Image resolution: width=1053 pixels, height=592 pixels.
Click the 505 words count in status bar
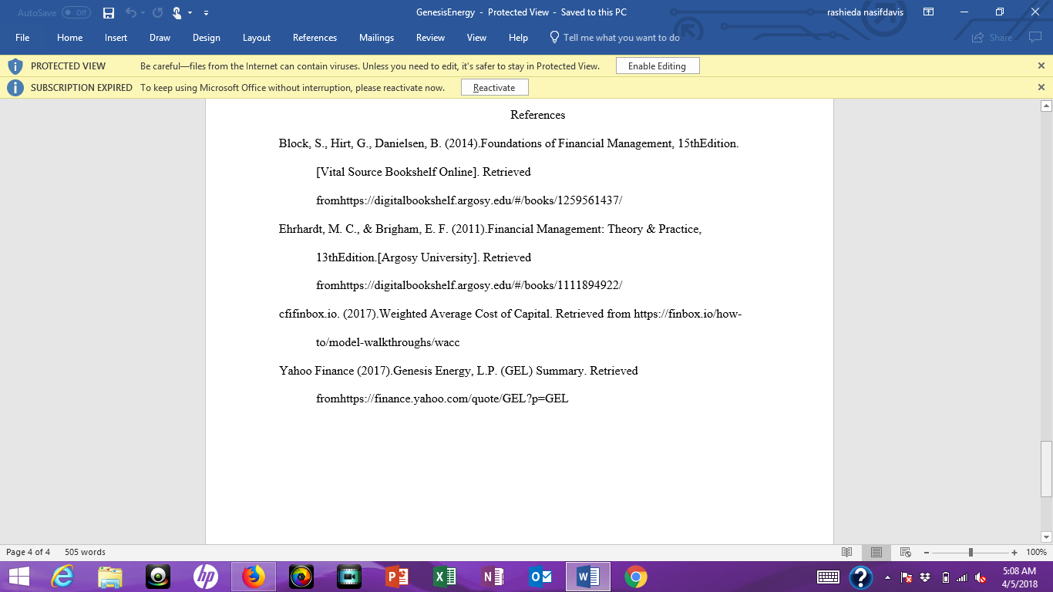85,552
